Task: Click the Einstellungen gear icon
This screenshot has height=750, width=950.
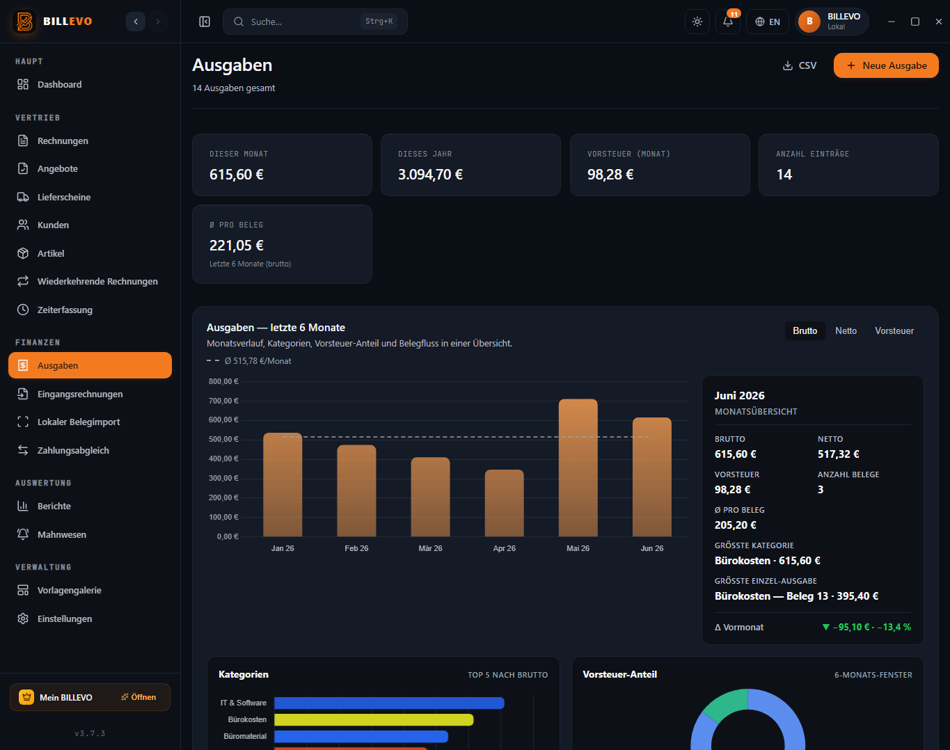Action: (x=23, y=619)
